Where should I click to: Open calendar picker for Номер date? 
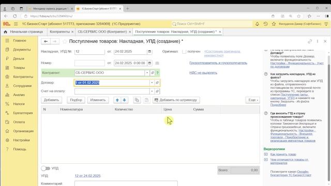(149, 63)
